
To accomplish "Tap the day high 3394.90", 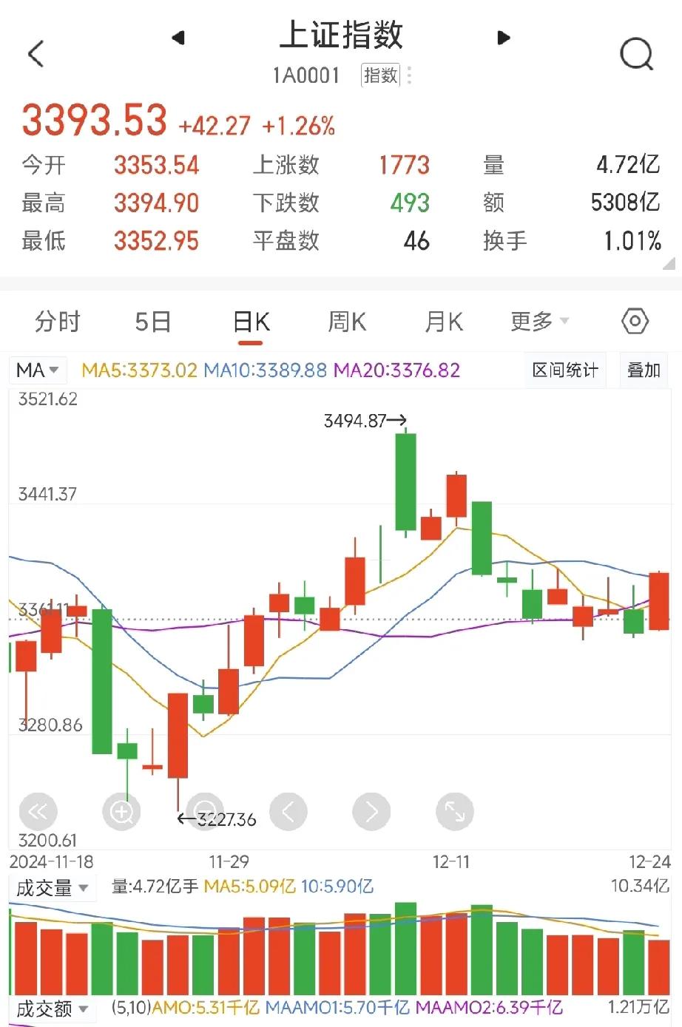I will coord(157,203).
